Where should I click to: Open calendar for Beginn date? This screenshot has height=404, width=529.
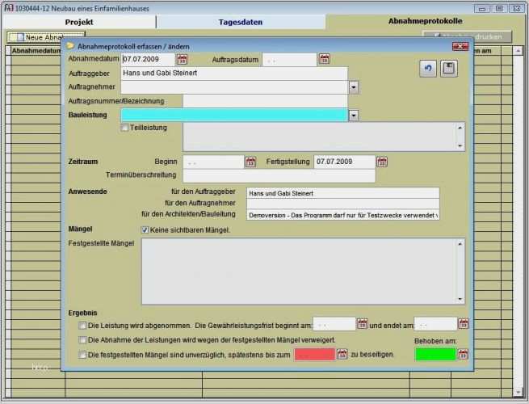click(x=250, y=162)
